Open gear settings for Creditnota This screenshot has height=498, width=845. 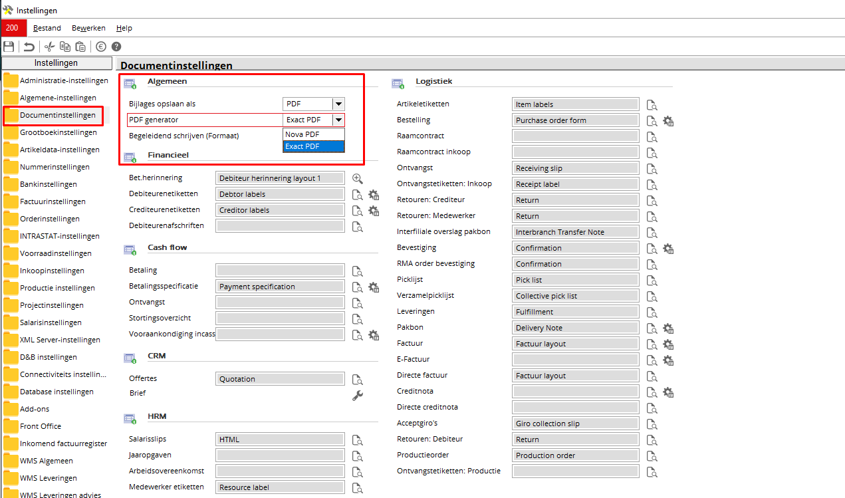pyautogui.click(x=669, y=392)
